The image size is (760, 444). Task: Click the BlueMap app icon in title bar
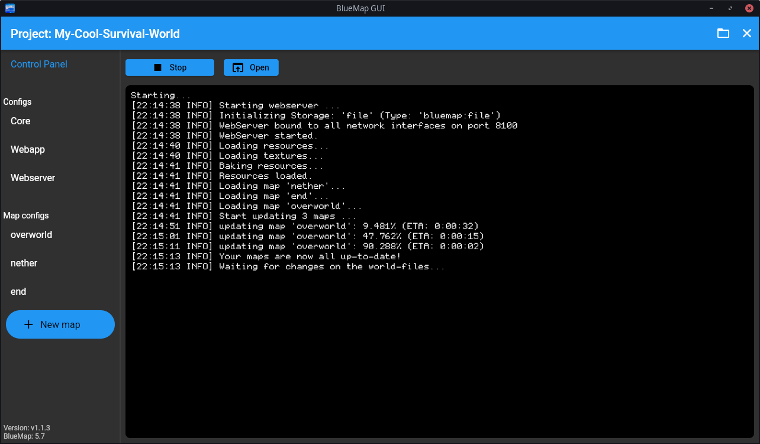[x=10, y=8]
